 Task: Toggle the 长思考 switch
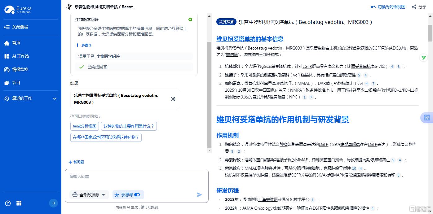138,195
